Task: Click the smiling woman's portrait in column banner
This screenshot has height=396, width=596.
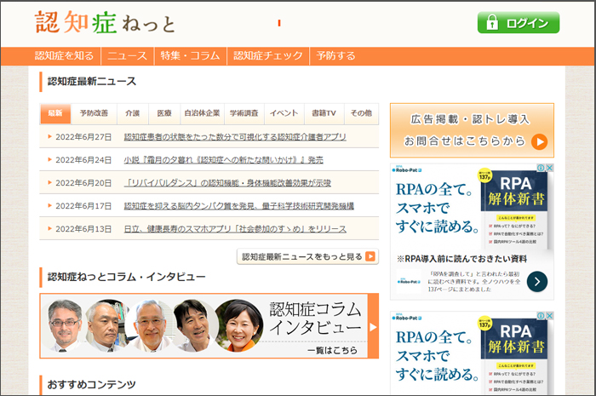Action: tap(239, 325)
